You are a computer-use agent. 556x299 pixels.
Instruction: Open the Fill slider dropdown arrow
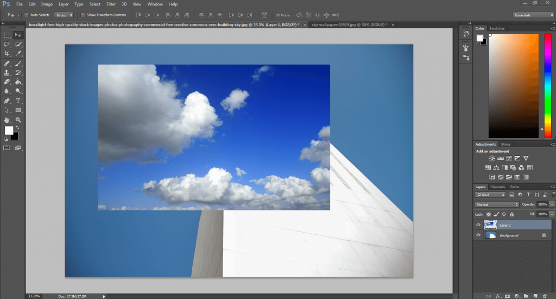(x=552, y=214)
